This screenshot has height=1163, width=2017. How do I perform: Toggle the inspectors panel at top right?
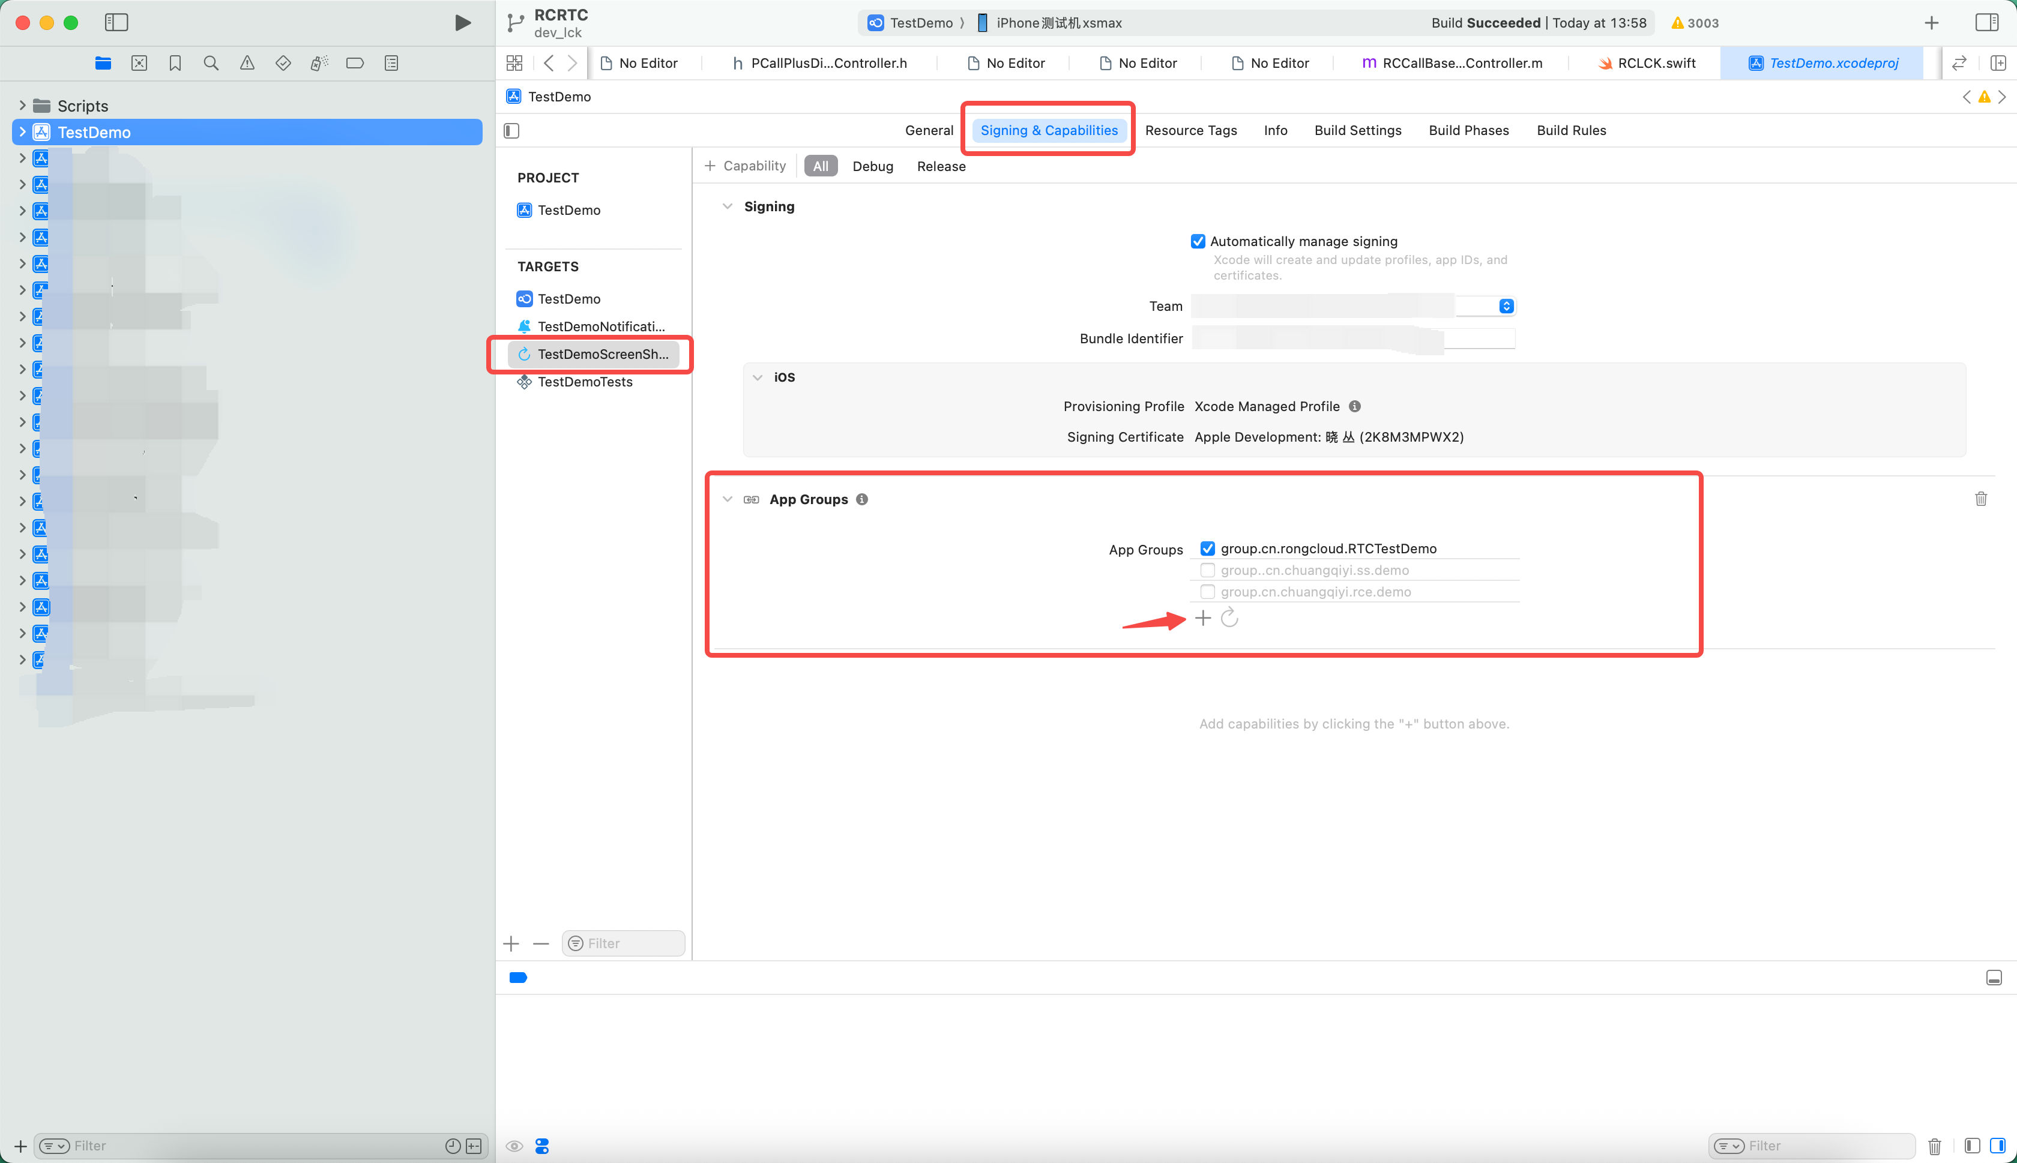point(1986,22)
